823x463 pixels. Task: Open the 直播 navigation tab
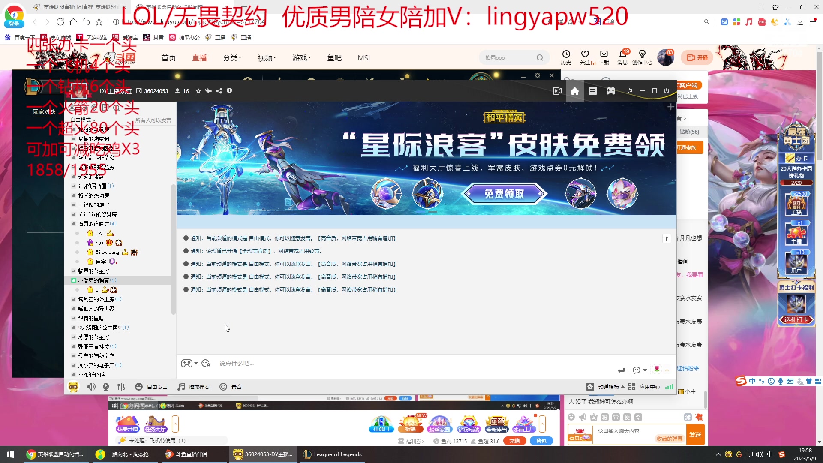[199, 58]
